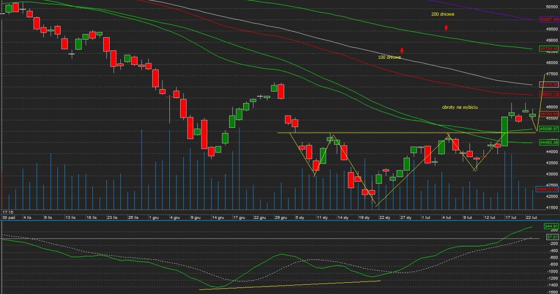Click the red 46631.13 price label
The width and height of the screenshot is (560, 294).
pos(548,94)
